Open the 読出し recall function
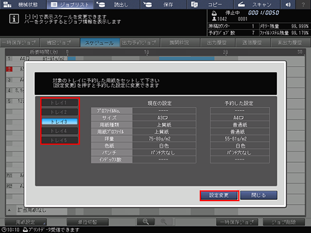Screen dimensions: 311x233 coord(116,4)
